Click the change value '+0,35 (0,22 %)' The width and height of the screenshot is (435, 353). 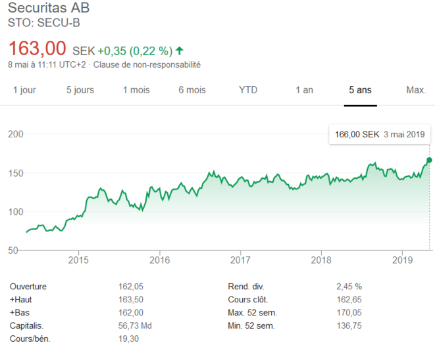[135, 51]
